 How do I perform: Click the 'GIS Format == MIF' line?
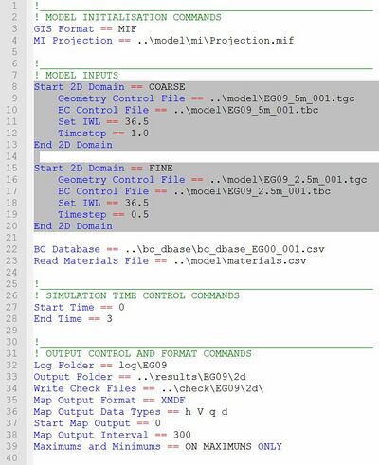click(85, 29)
